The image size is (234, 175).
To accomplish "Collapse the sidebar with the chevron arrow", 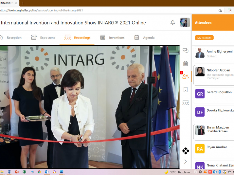I will 186,162.
